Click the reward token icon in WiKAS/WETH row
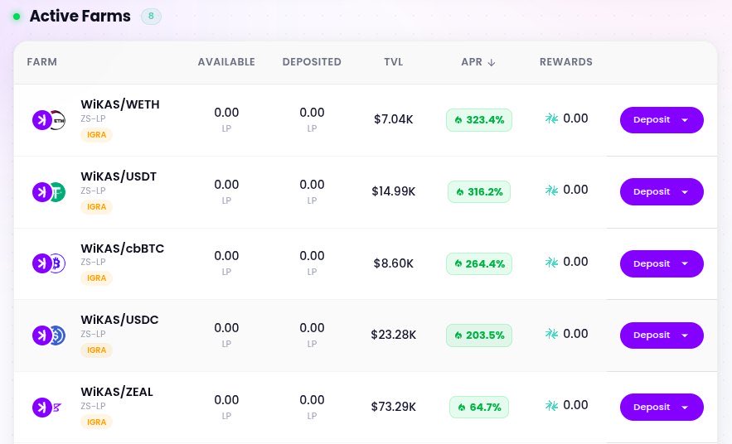Screen dimensions: 732x444 pos(552,118)
